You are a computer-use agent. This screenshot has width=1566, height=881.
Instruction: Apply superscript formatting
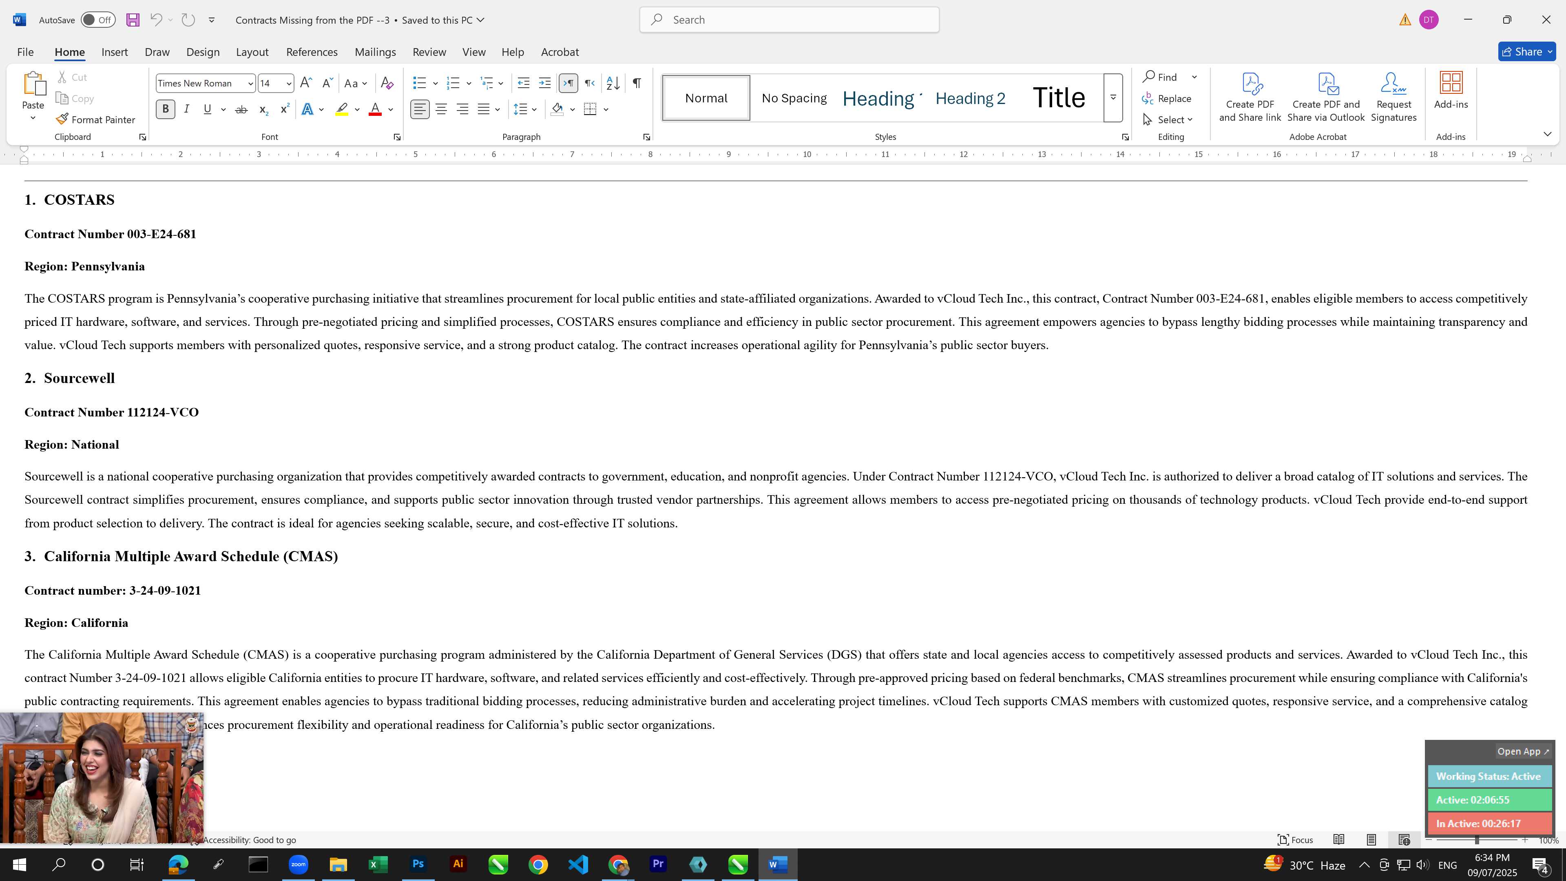point(285,109)
